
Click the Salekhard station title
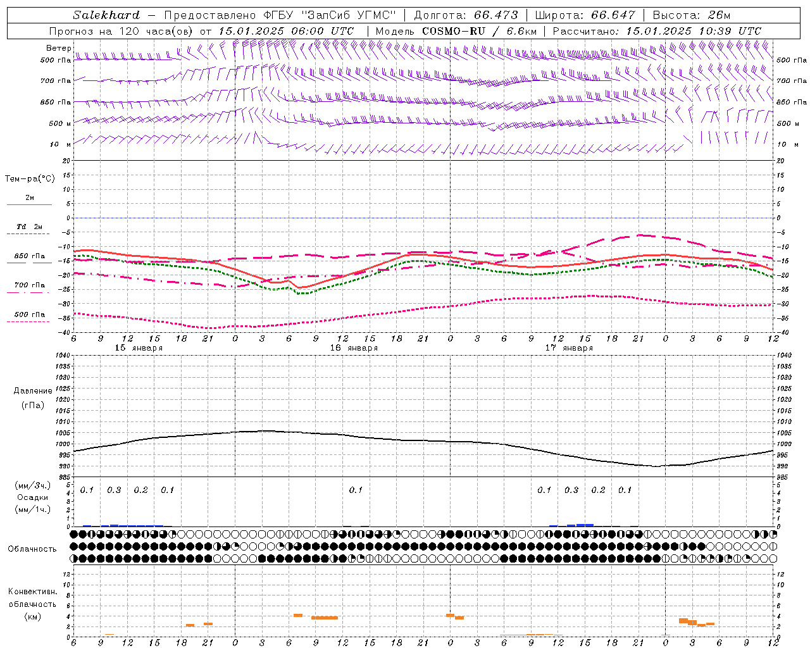(106, 15)
